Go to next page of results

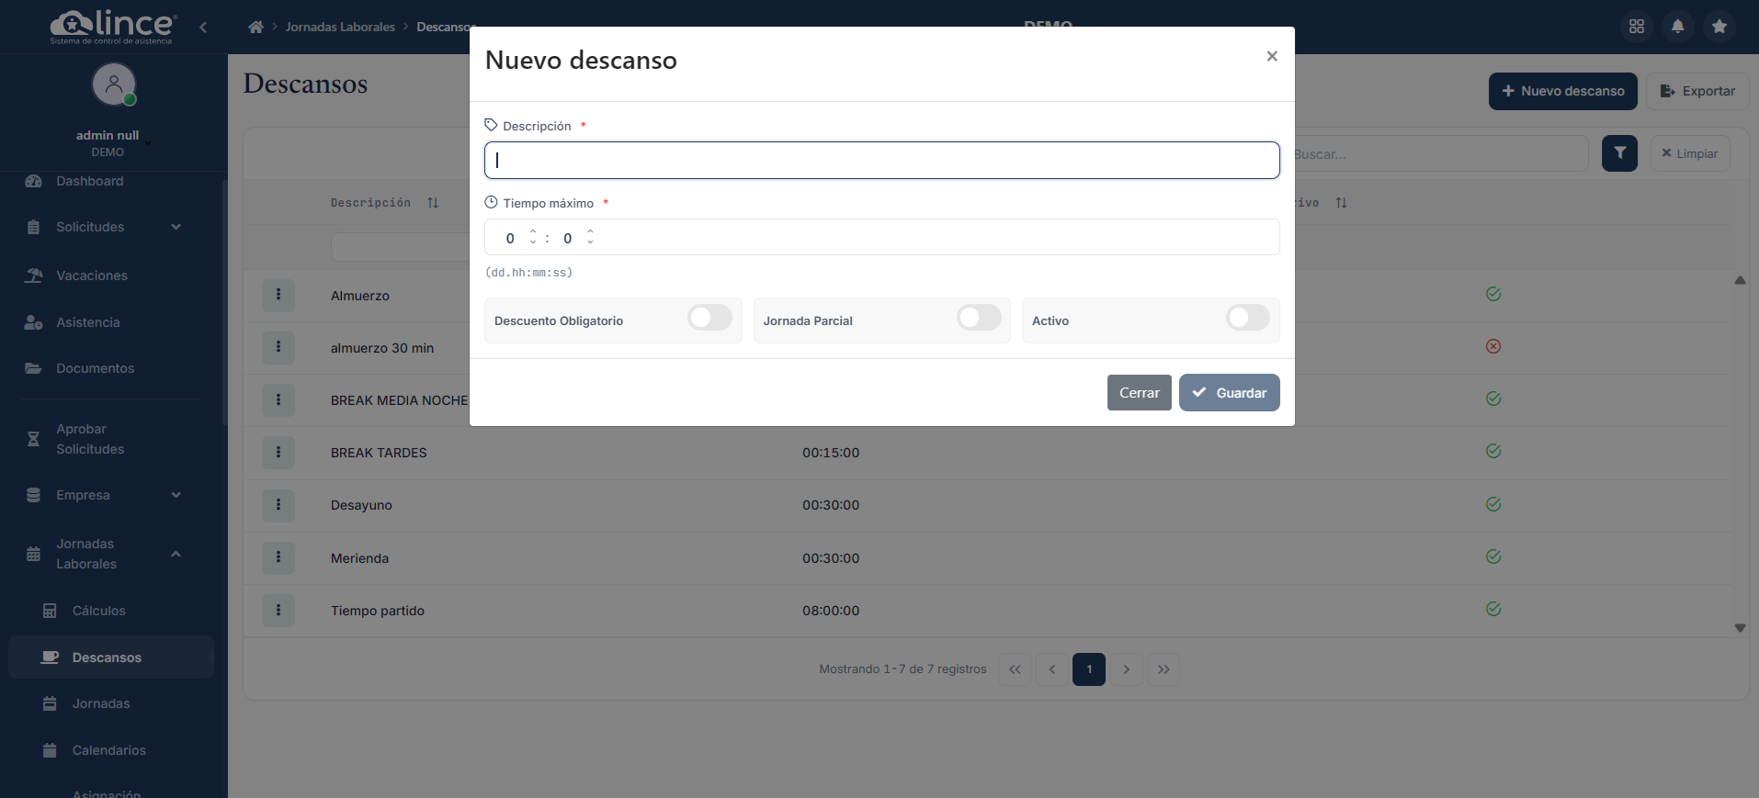point(1126,669)
